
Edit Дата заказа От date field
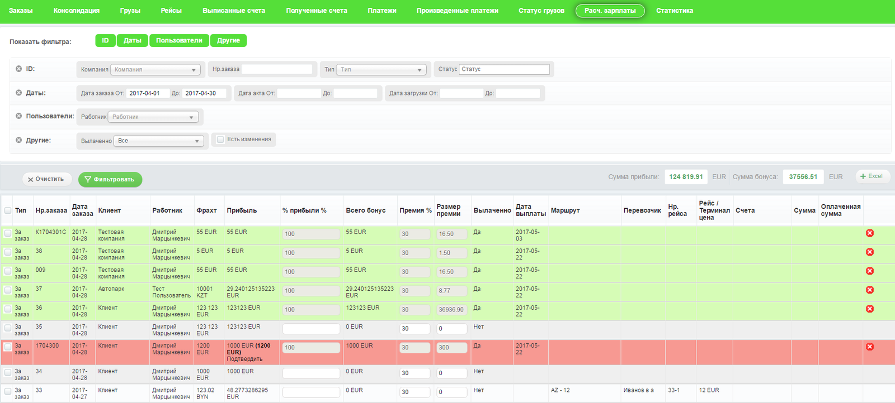pos(148,93)
